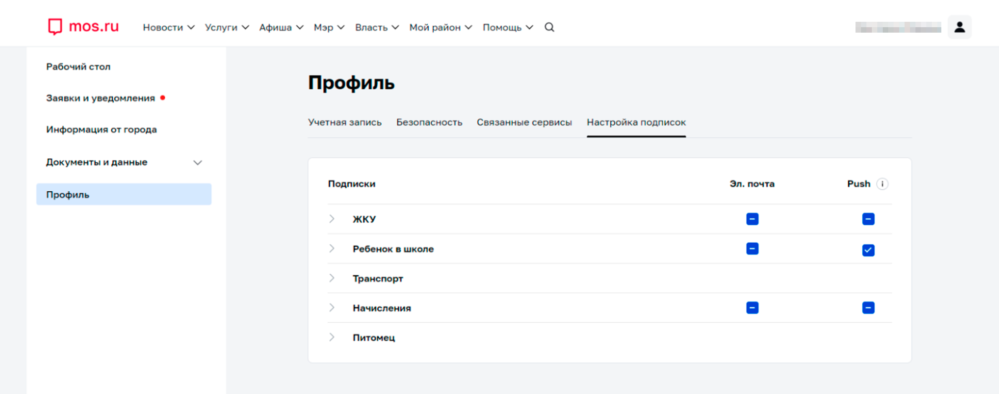Toggle Ребенок в школе email checkbox

tap(752, 249)
